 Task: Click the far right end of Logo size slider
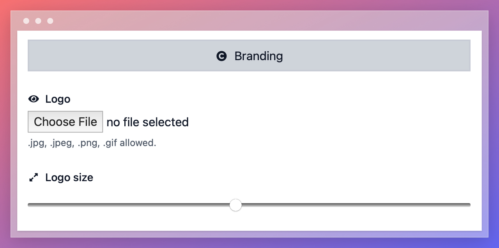pos(469,205)
